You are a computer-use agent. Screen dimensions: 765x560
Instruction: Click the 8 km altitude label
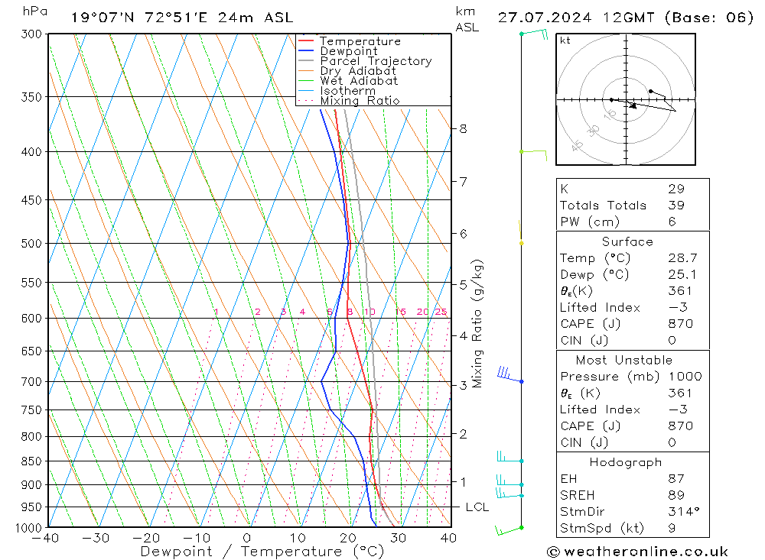coord(463,128)
